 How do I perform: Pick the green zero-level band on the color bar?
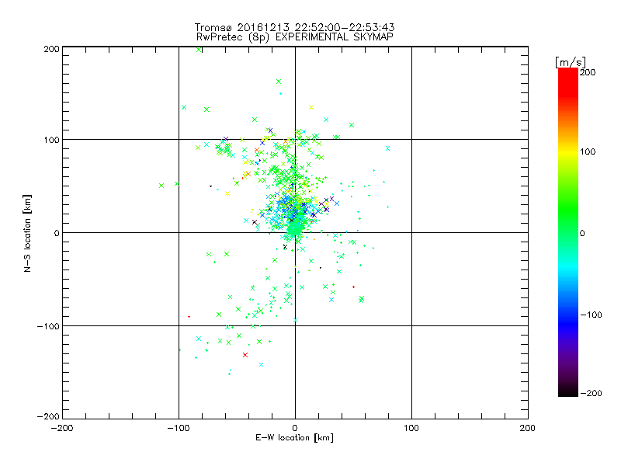point(567,232)
